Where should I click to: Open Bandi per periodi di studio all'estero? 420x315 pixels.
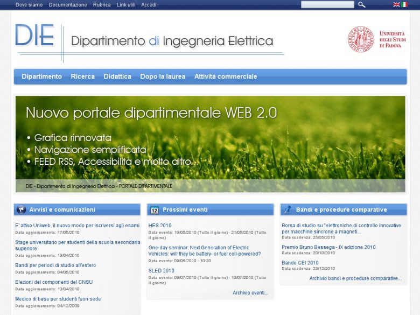point(55,265)
